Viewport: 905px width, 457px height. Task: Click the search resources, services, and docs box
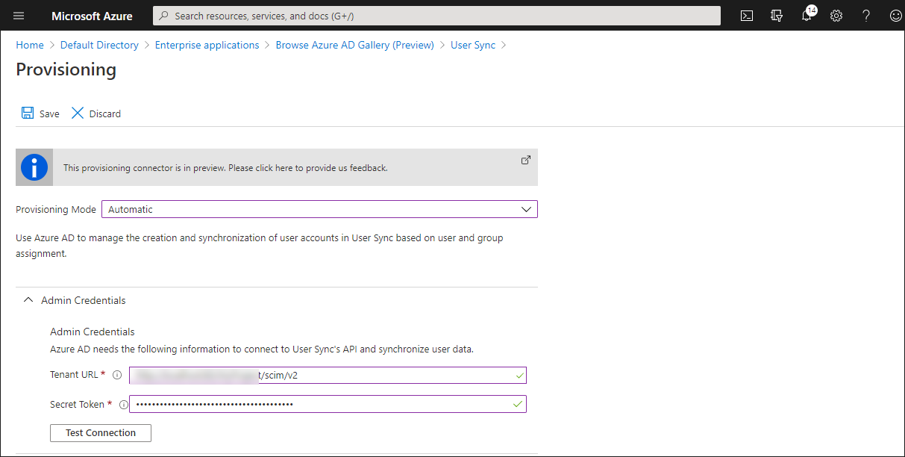coord(436,16)
